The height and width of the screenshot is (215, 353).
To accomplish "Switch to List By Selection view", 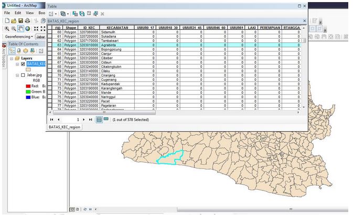I will pyautogui.click(x=33, y=51).
